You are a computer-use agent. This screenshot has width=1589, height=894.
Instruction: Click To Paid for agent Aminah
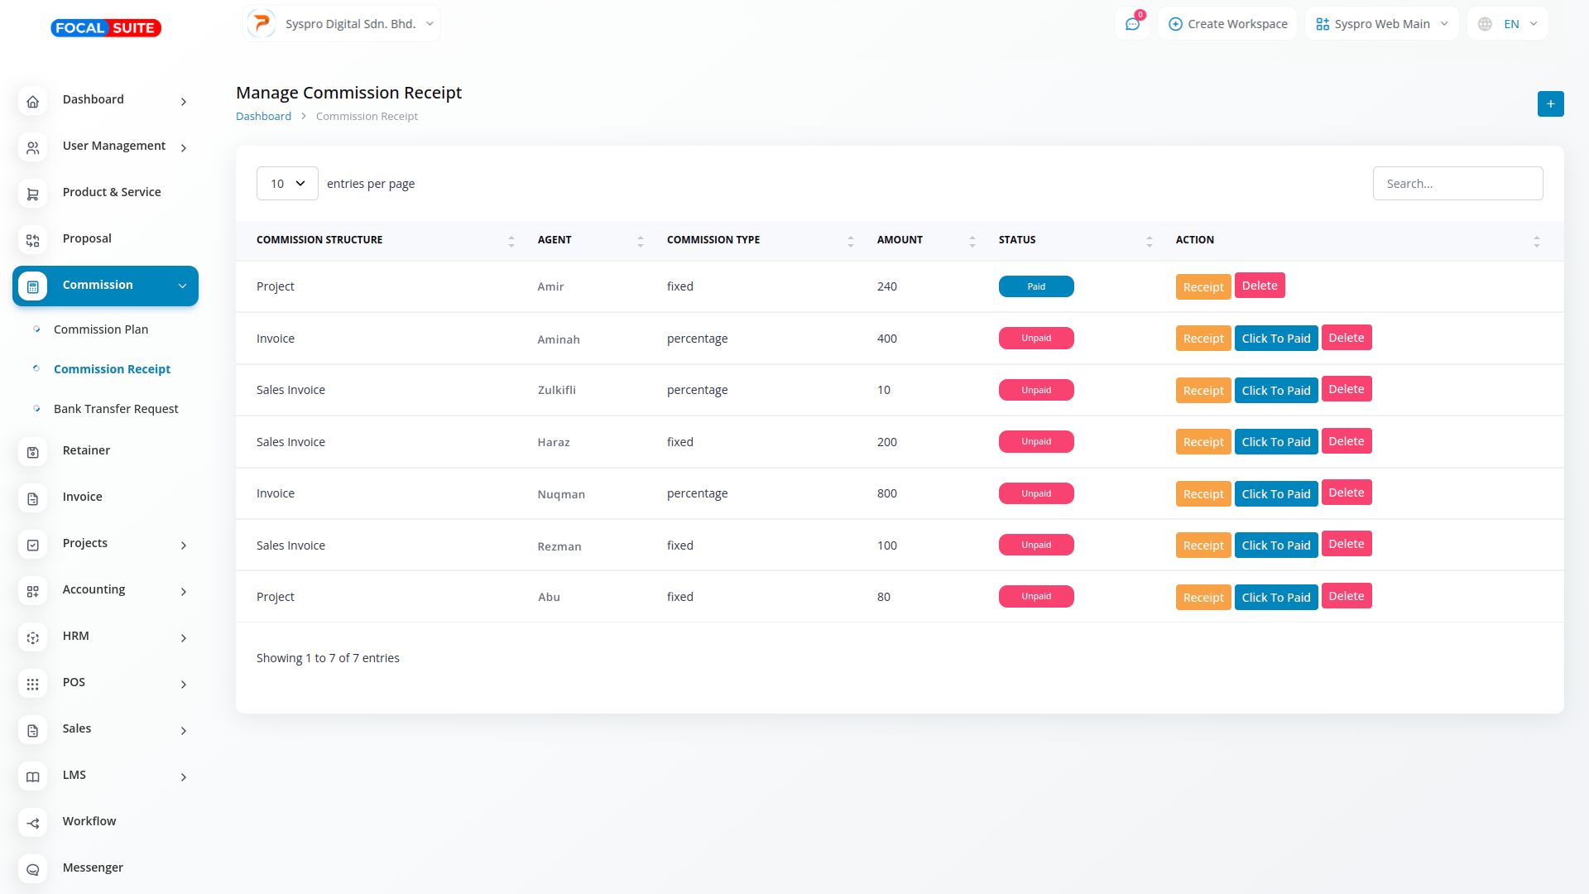(x=1275, y=339)
